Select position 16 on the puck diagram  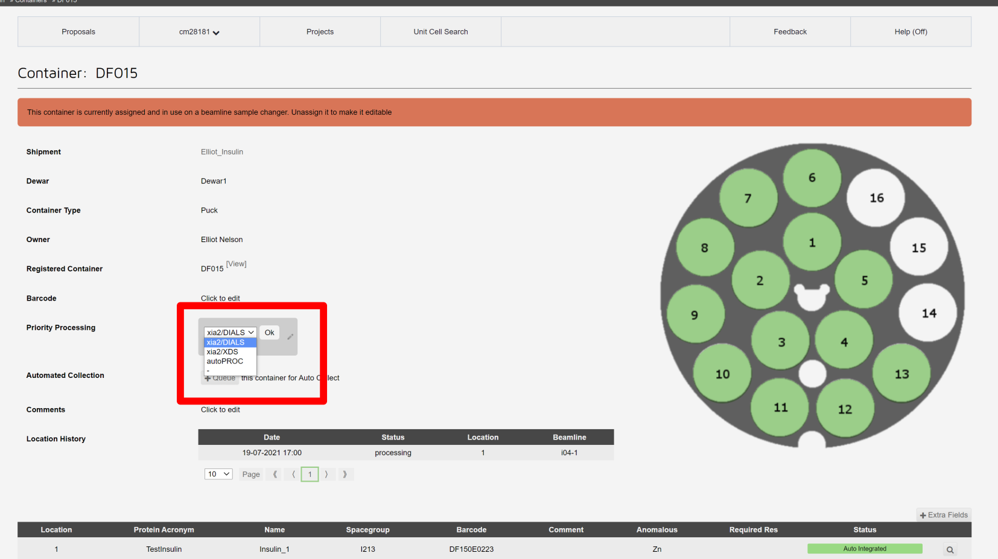tap(876, 197)
